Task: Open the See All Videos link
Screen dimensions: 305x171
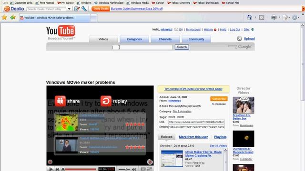Action: [218, 146]
